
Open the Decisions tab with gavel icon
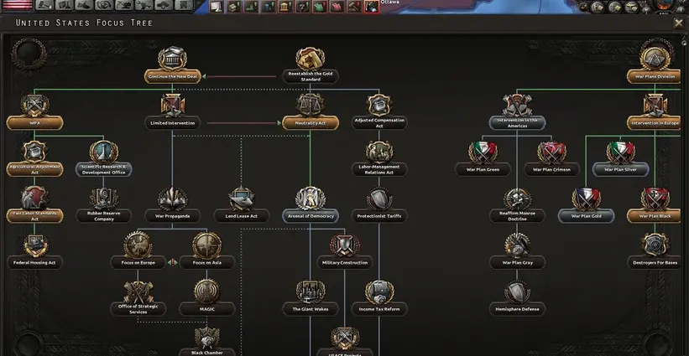click(44, 5)
